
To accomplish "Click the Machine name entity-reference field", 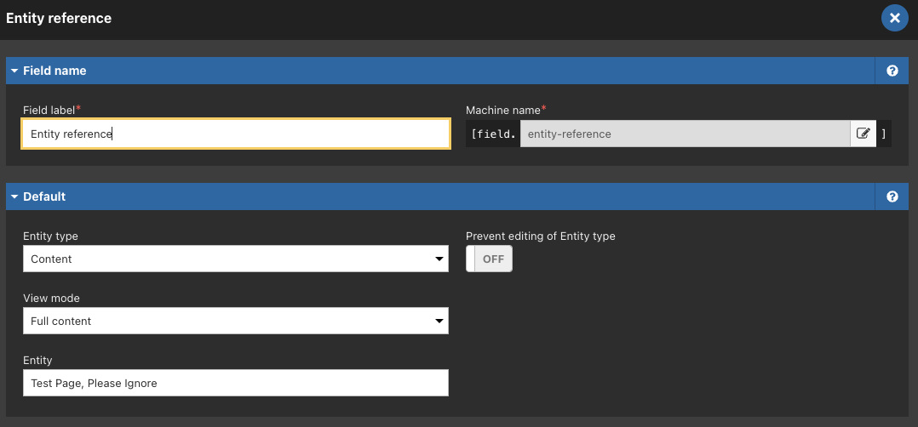I will (x=685, y=134).
